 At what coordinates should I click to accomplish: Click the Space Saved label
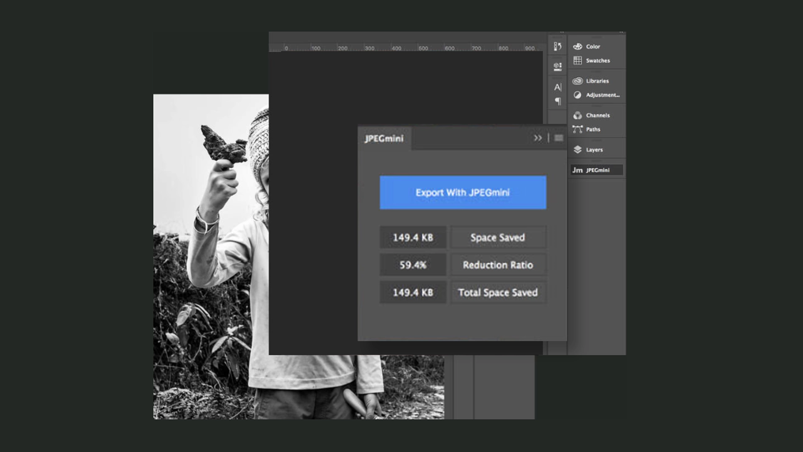pyautogui.click(x=498, y=237)
